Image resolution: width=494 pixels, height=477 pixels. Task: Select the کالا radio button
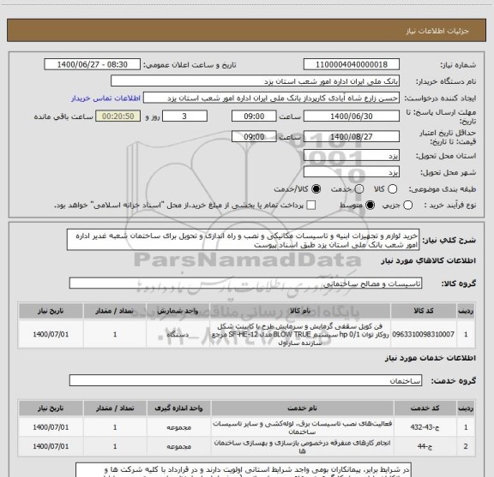click(x=392, y=189)
